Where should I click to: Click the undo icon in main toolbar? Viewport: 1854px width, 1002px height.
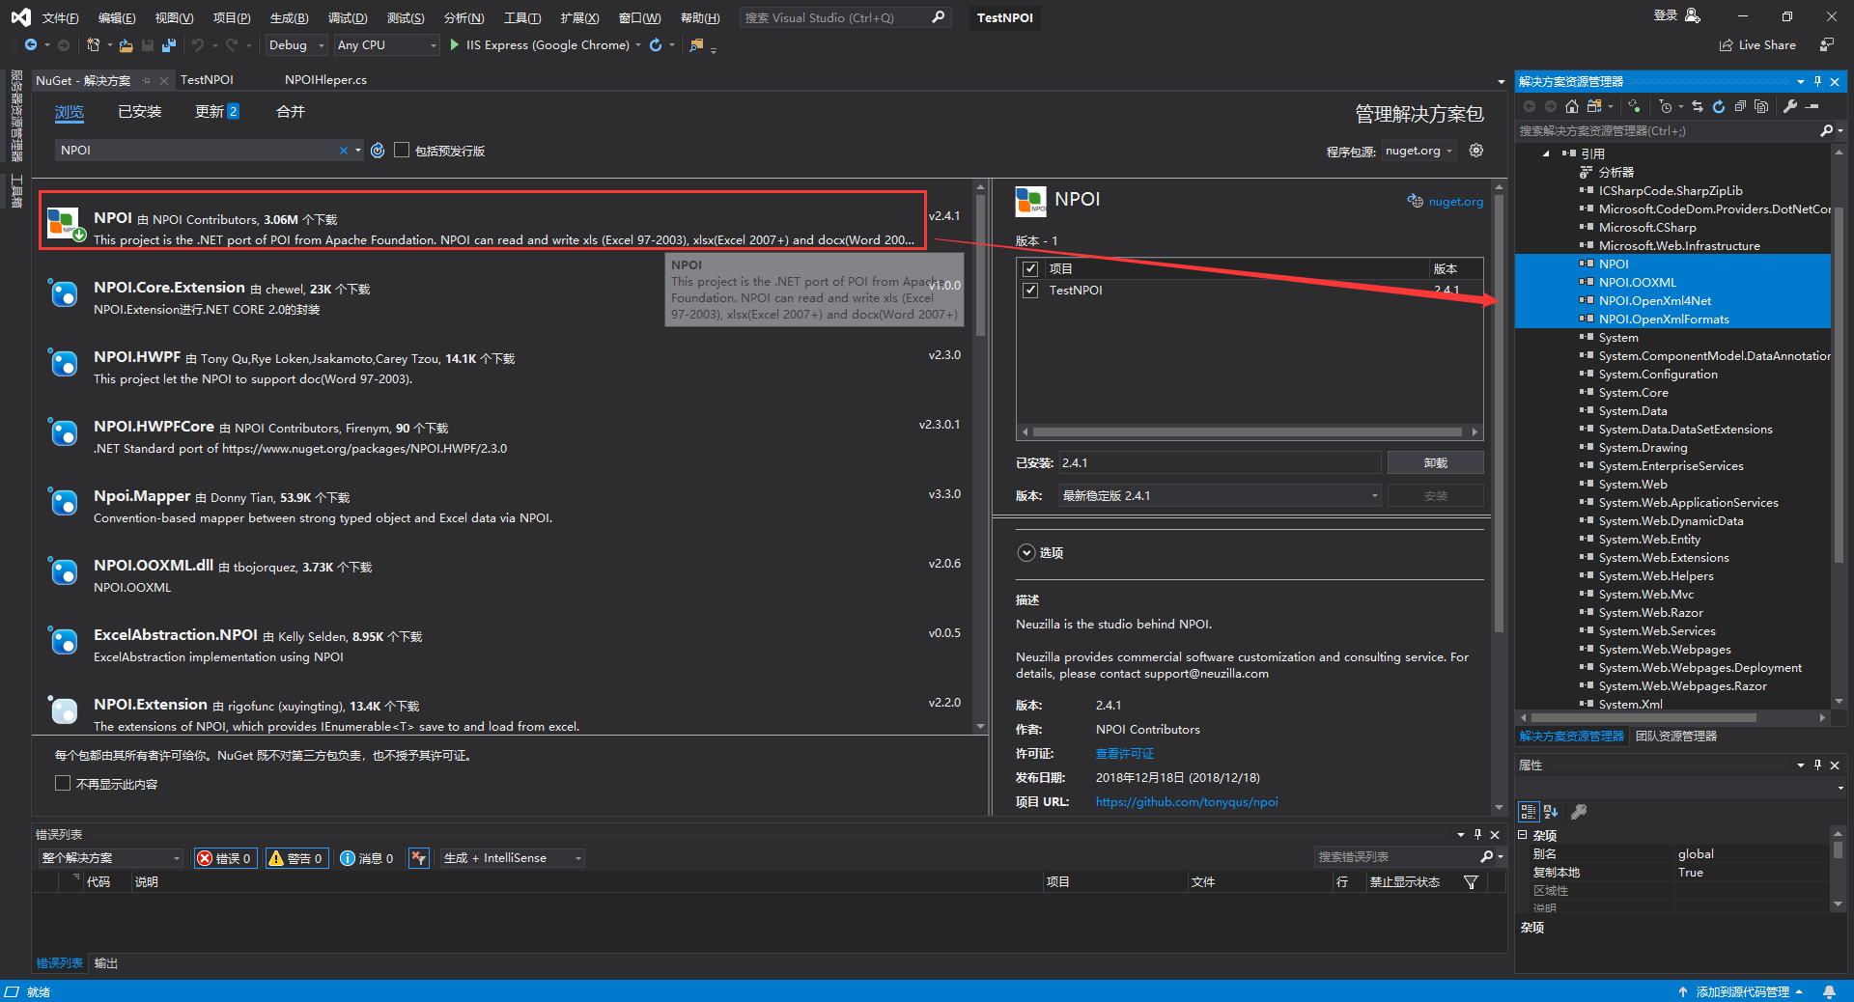pyautogui.click(x=197, y=45)
